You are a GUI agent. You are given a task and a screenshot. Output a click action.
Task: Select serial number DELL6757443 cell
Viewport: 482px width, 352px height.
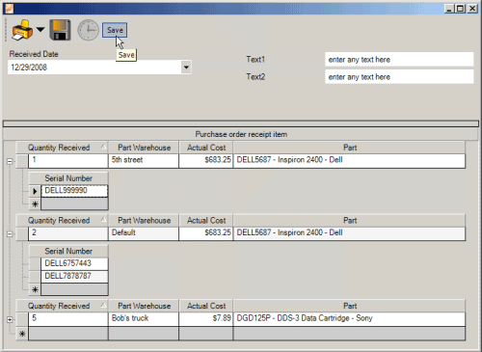pos(74,263)
